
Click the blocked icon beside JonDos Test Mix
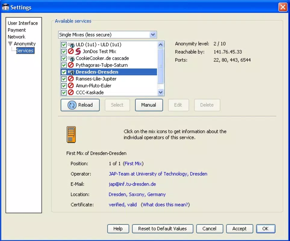(71, 51)
